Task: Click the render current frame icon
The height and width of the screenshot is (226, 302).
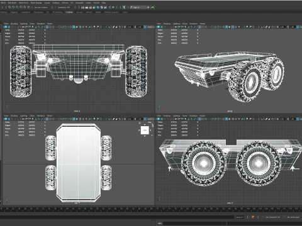Action: pyautogui.click(x=87, y=7)
